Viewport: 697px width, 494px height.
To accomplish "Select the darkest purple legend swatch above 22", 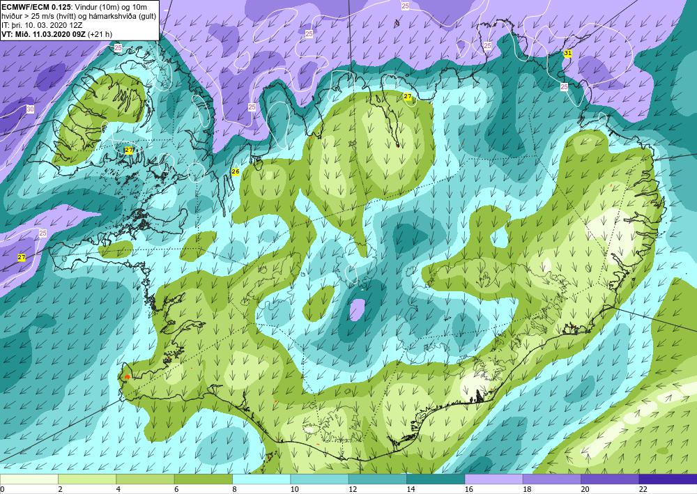I will point(668,479).
